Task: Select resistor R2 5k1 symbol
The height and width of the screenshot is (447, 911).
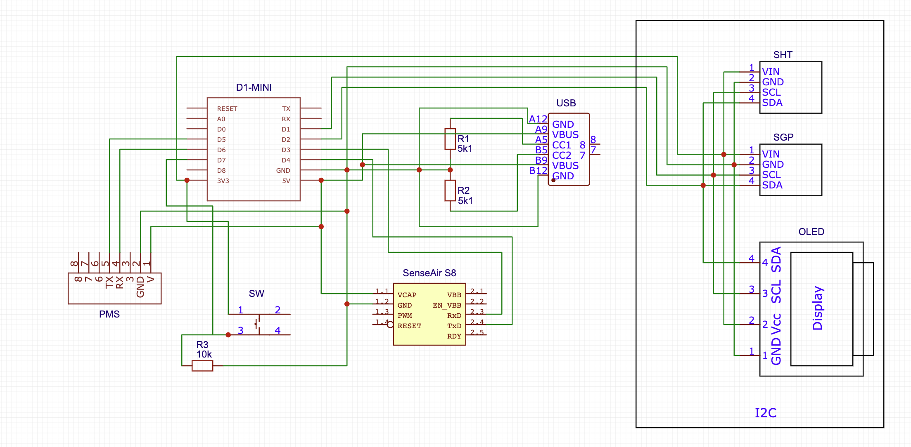Action: (450, 191)
